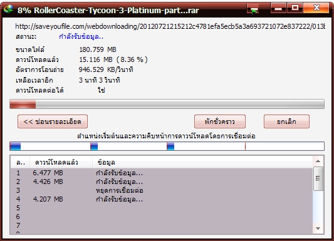
Task: Click the blue status text 'กำลังรับข้อมูล..'
Action: tap(81, 36)
